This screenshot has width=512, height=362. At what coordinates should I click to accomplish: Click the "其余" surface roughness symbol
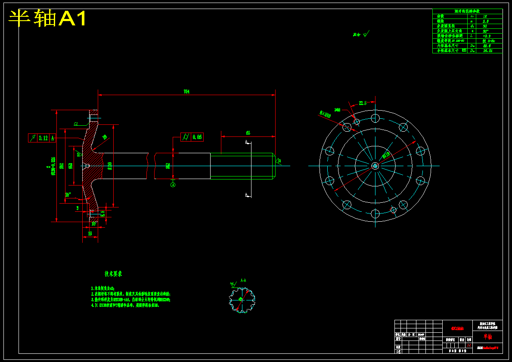pos(361,34)
